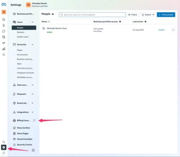
Task: Open Apps under Accounts
Action: [19, 64]
